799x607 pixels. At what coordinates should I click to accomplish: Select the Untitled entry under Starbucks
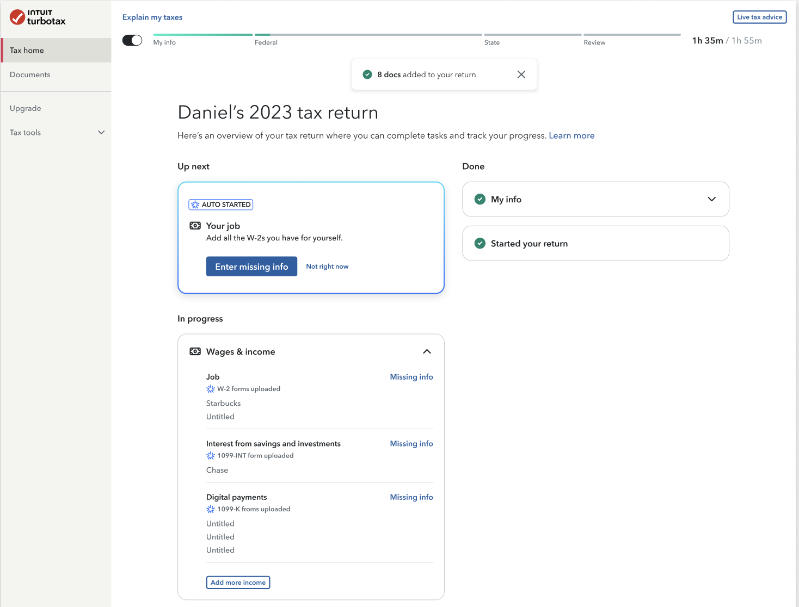220,417
